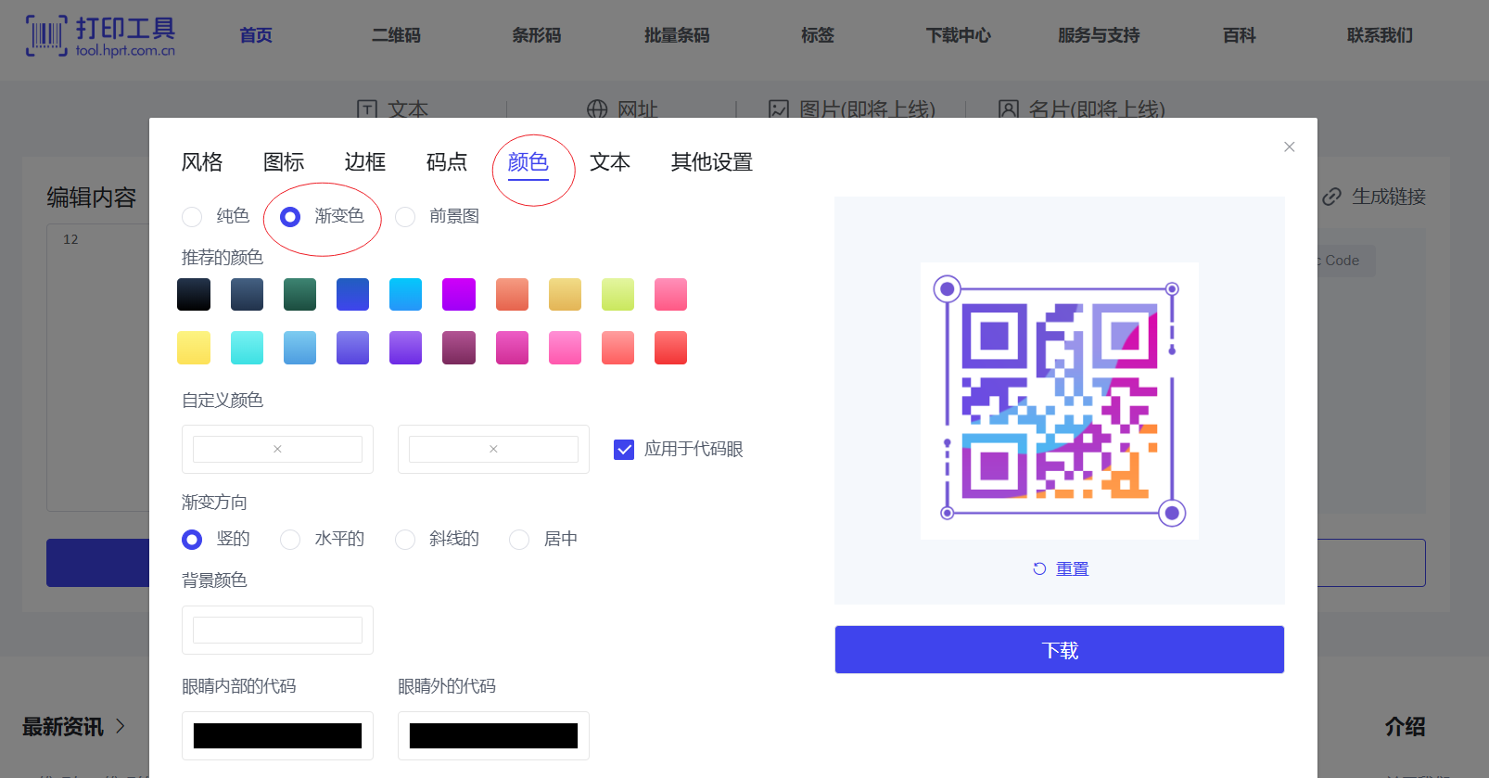Click the 文本 text type icon behind dialog

[x=367, y=109]
